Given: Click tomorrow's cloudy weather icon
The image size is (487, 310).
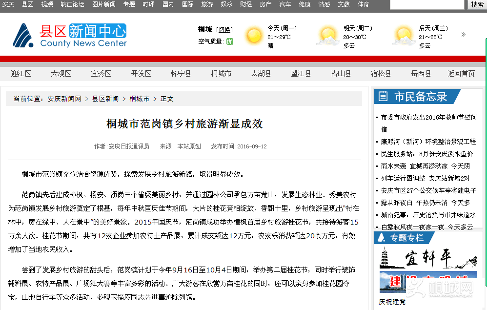Looking at the screenshot, I should point(328,36).
